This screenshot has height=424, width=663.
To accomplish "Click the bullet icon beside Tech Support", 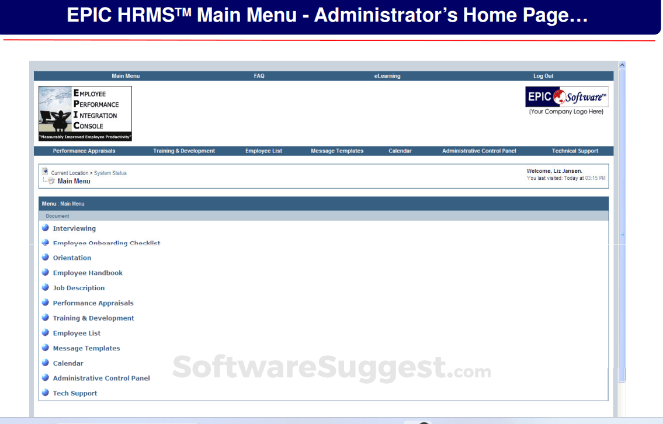I will [x=46, y=392].
